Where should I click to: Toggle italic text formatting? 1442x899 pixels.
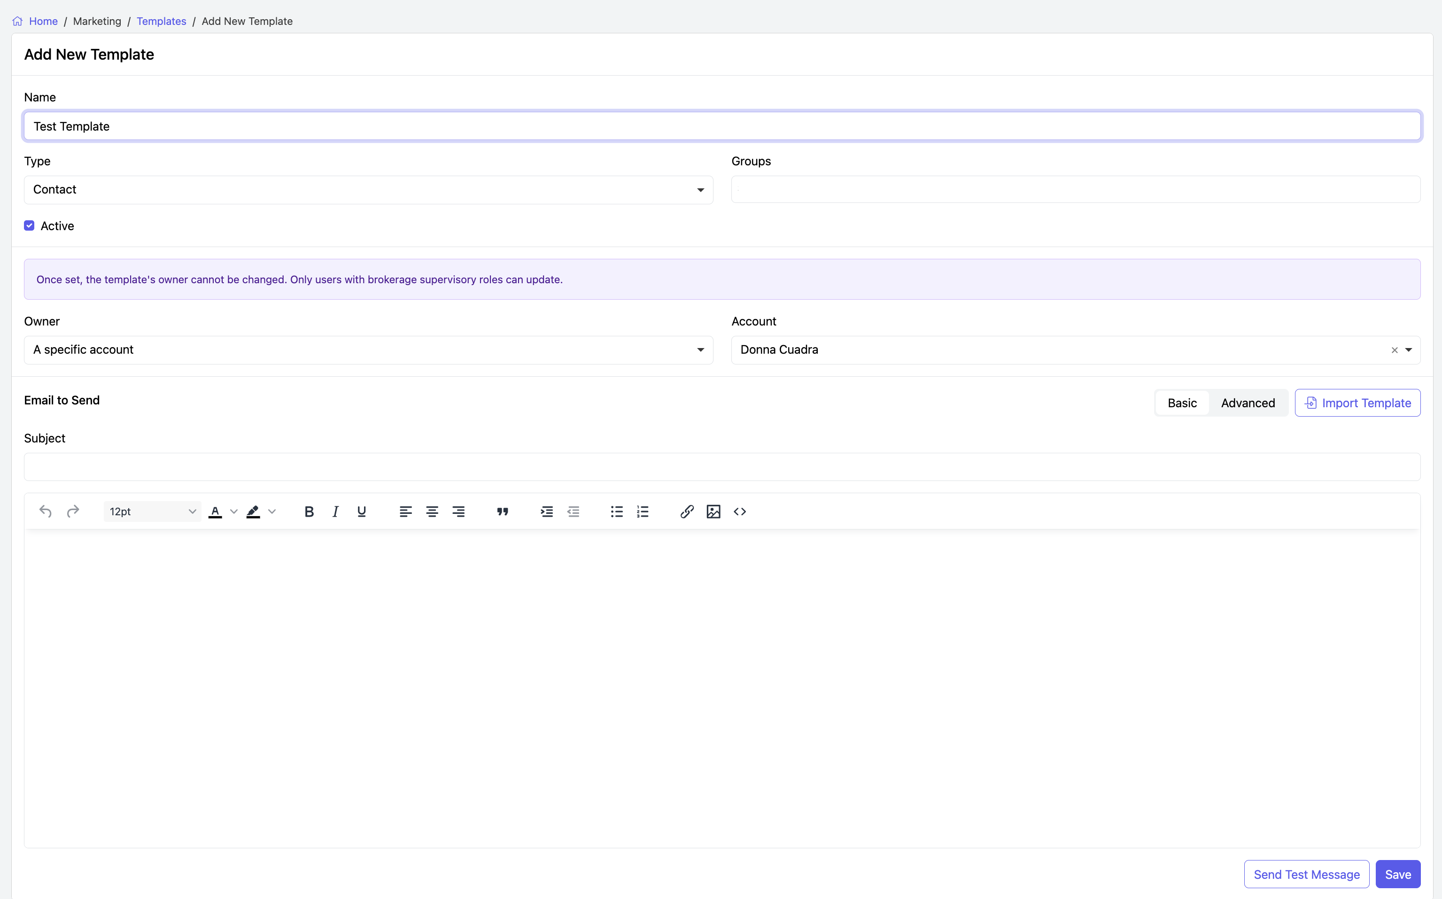coord(335,512)
